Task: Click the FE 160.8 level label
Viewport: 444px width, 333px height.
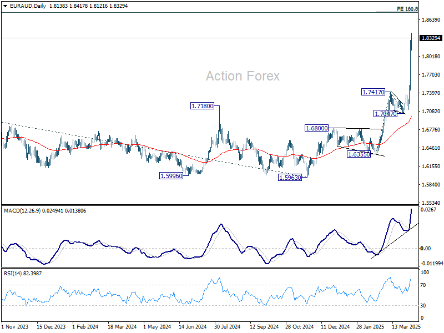Action: click(x=407, y=9)
